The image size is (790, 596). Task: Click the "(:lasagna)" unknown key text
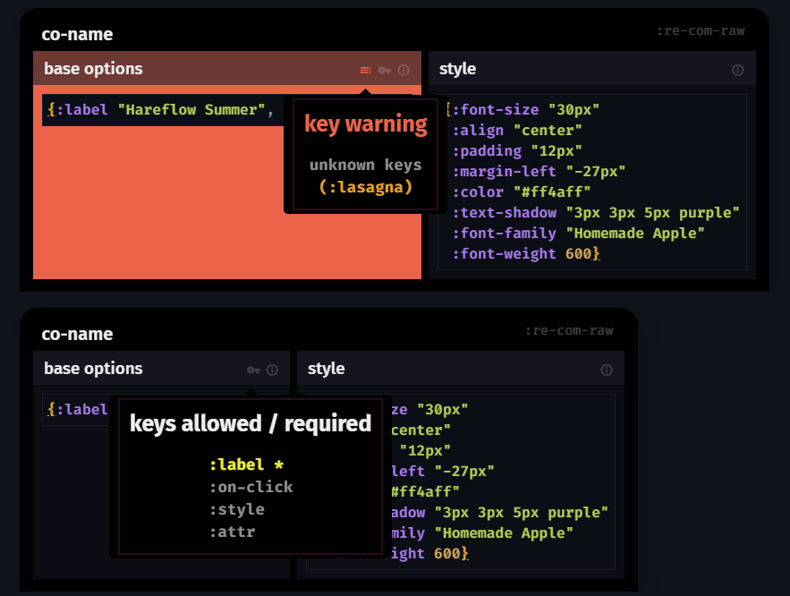tap(366, 187)
